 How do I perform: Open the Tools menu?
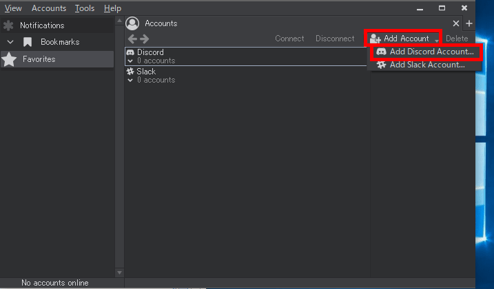[x=85, y=8]
